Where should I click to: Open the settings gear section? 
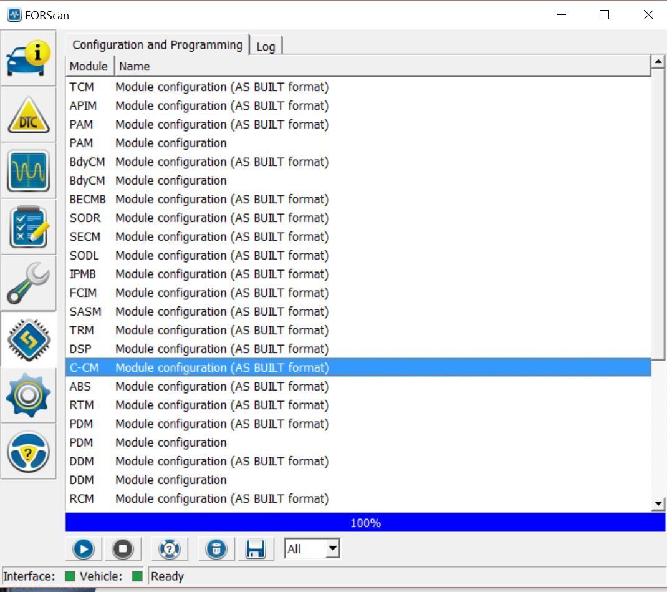29,395
